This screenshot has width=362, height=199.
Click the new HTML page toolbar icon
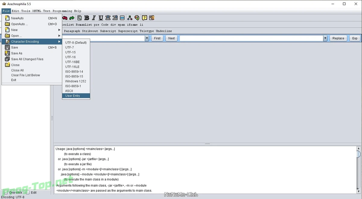(80, 18)
